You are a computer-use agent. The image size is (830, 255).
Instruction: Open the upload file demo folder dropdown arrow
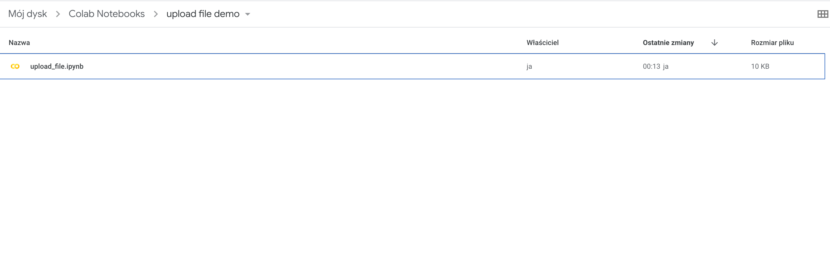tap(247, 14)
